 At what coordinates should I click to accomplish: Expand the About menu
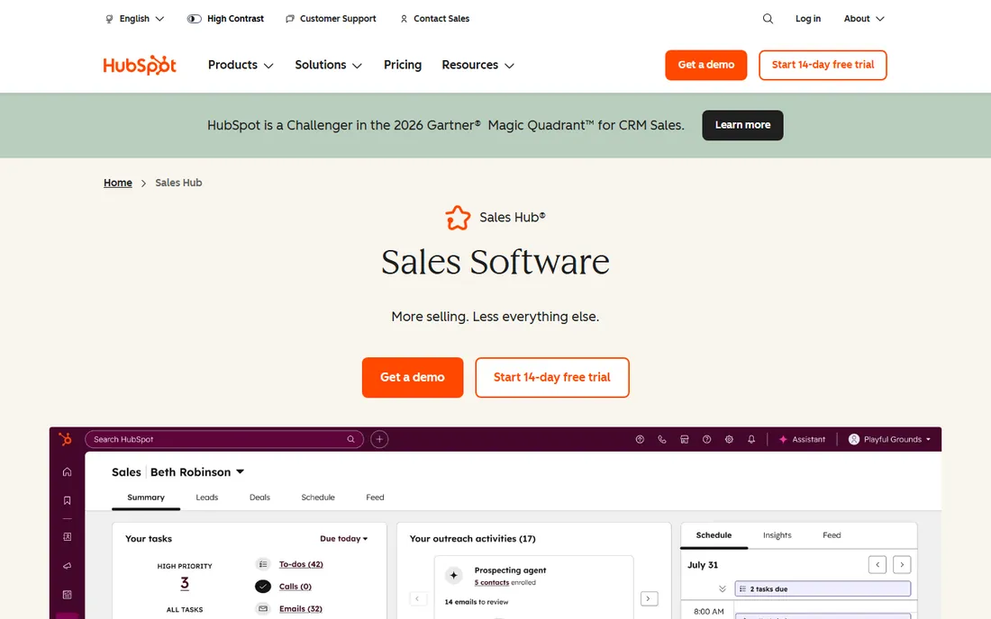(864, 19)
